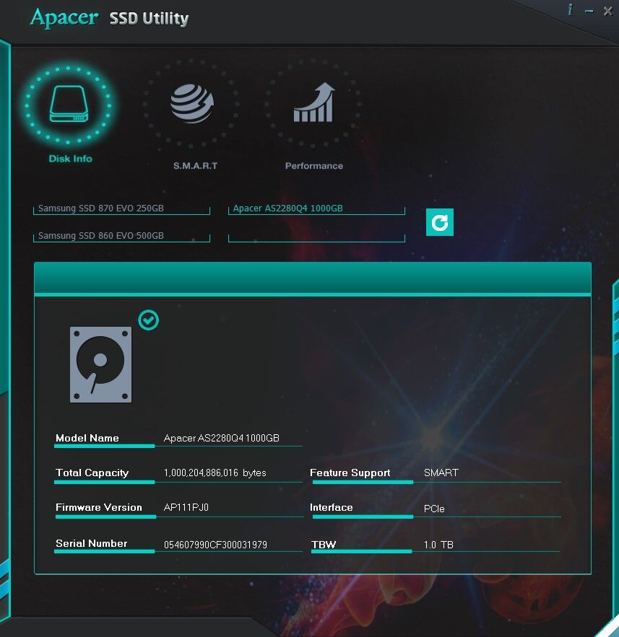The height and width of the screenshot is (637, 619).
Task: Click the refresh drive list button
Action: coord(440,222)
